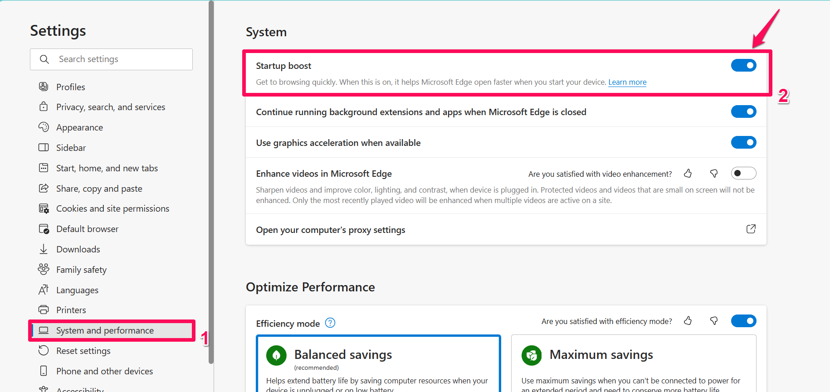This screenshot has height=392, width=830.
Task: Click the Printers icon
Action: [44, 310]
